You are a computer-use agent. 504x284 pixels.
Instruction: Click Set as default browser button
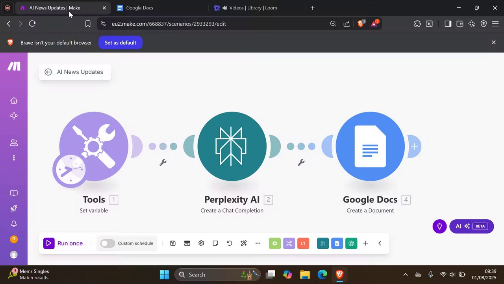click(x=120, y=43)
